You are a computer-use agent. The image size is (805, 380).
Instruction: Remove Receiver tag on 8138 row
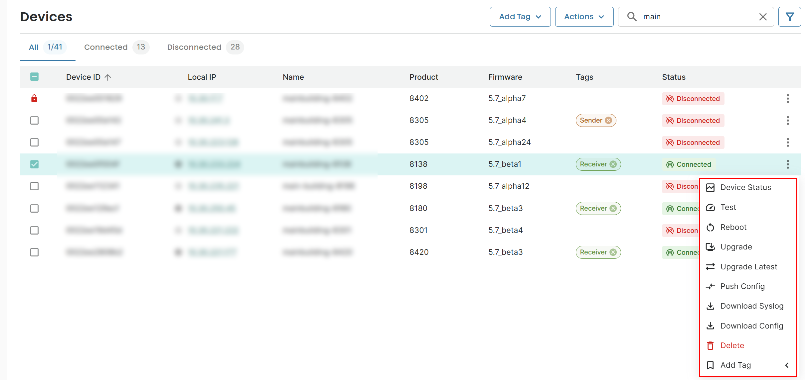point(613,164)
